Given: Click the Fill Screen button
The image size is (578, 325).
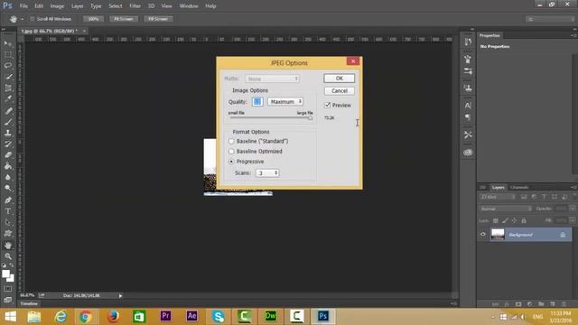Looking at the screenshot, I should coord(158,19).
